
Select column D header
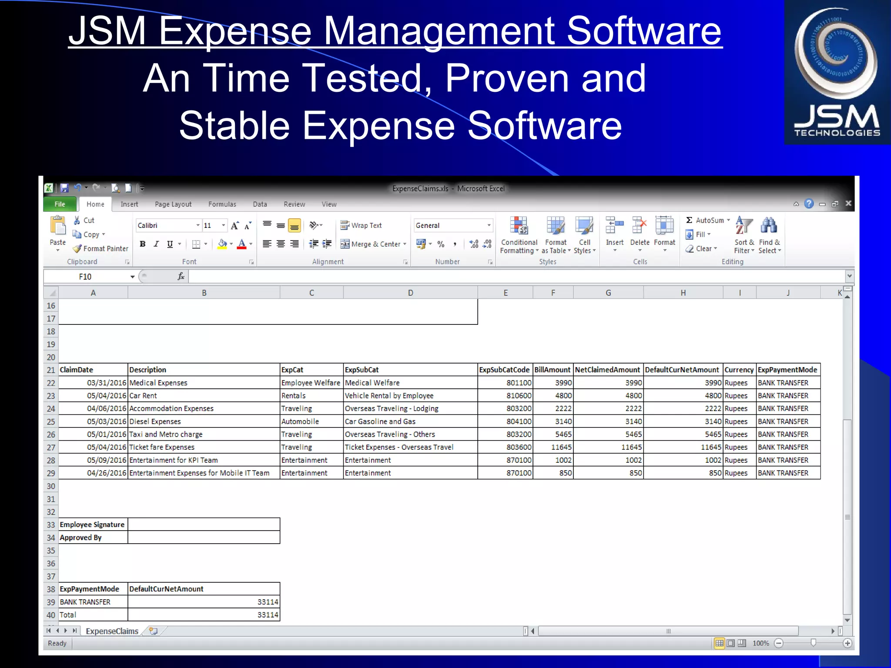(410, 293)
